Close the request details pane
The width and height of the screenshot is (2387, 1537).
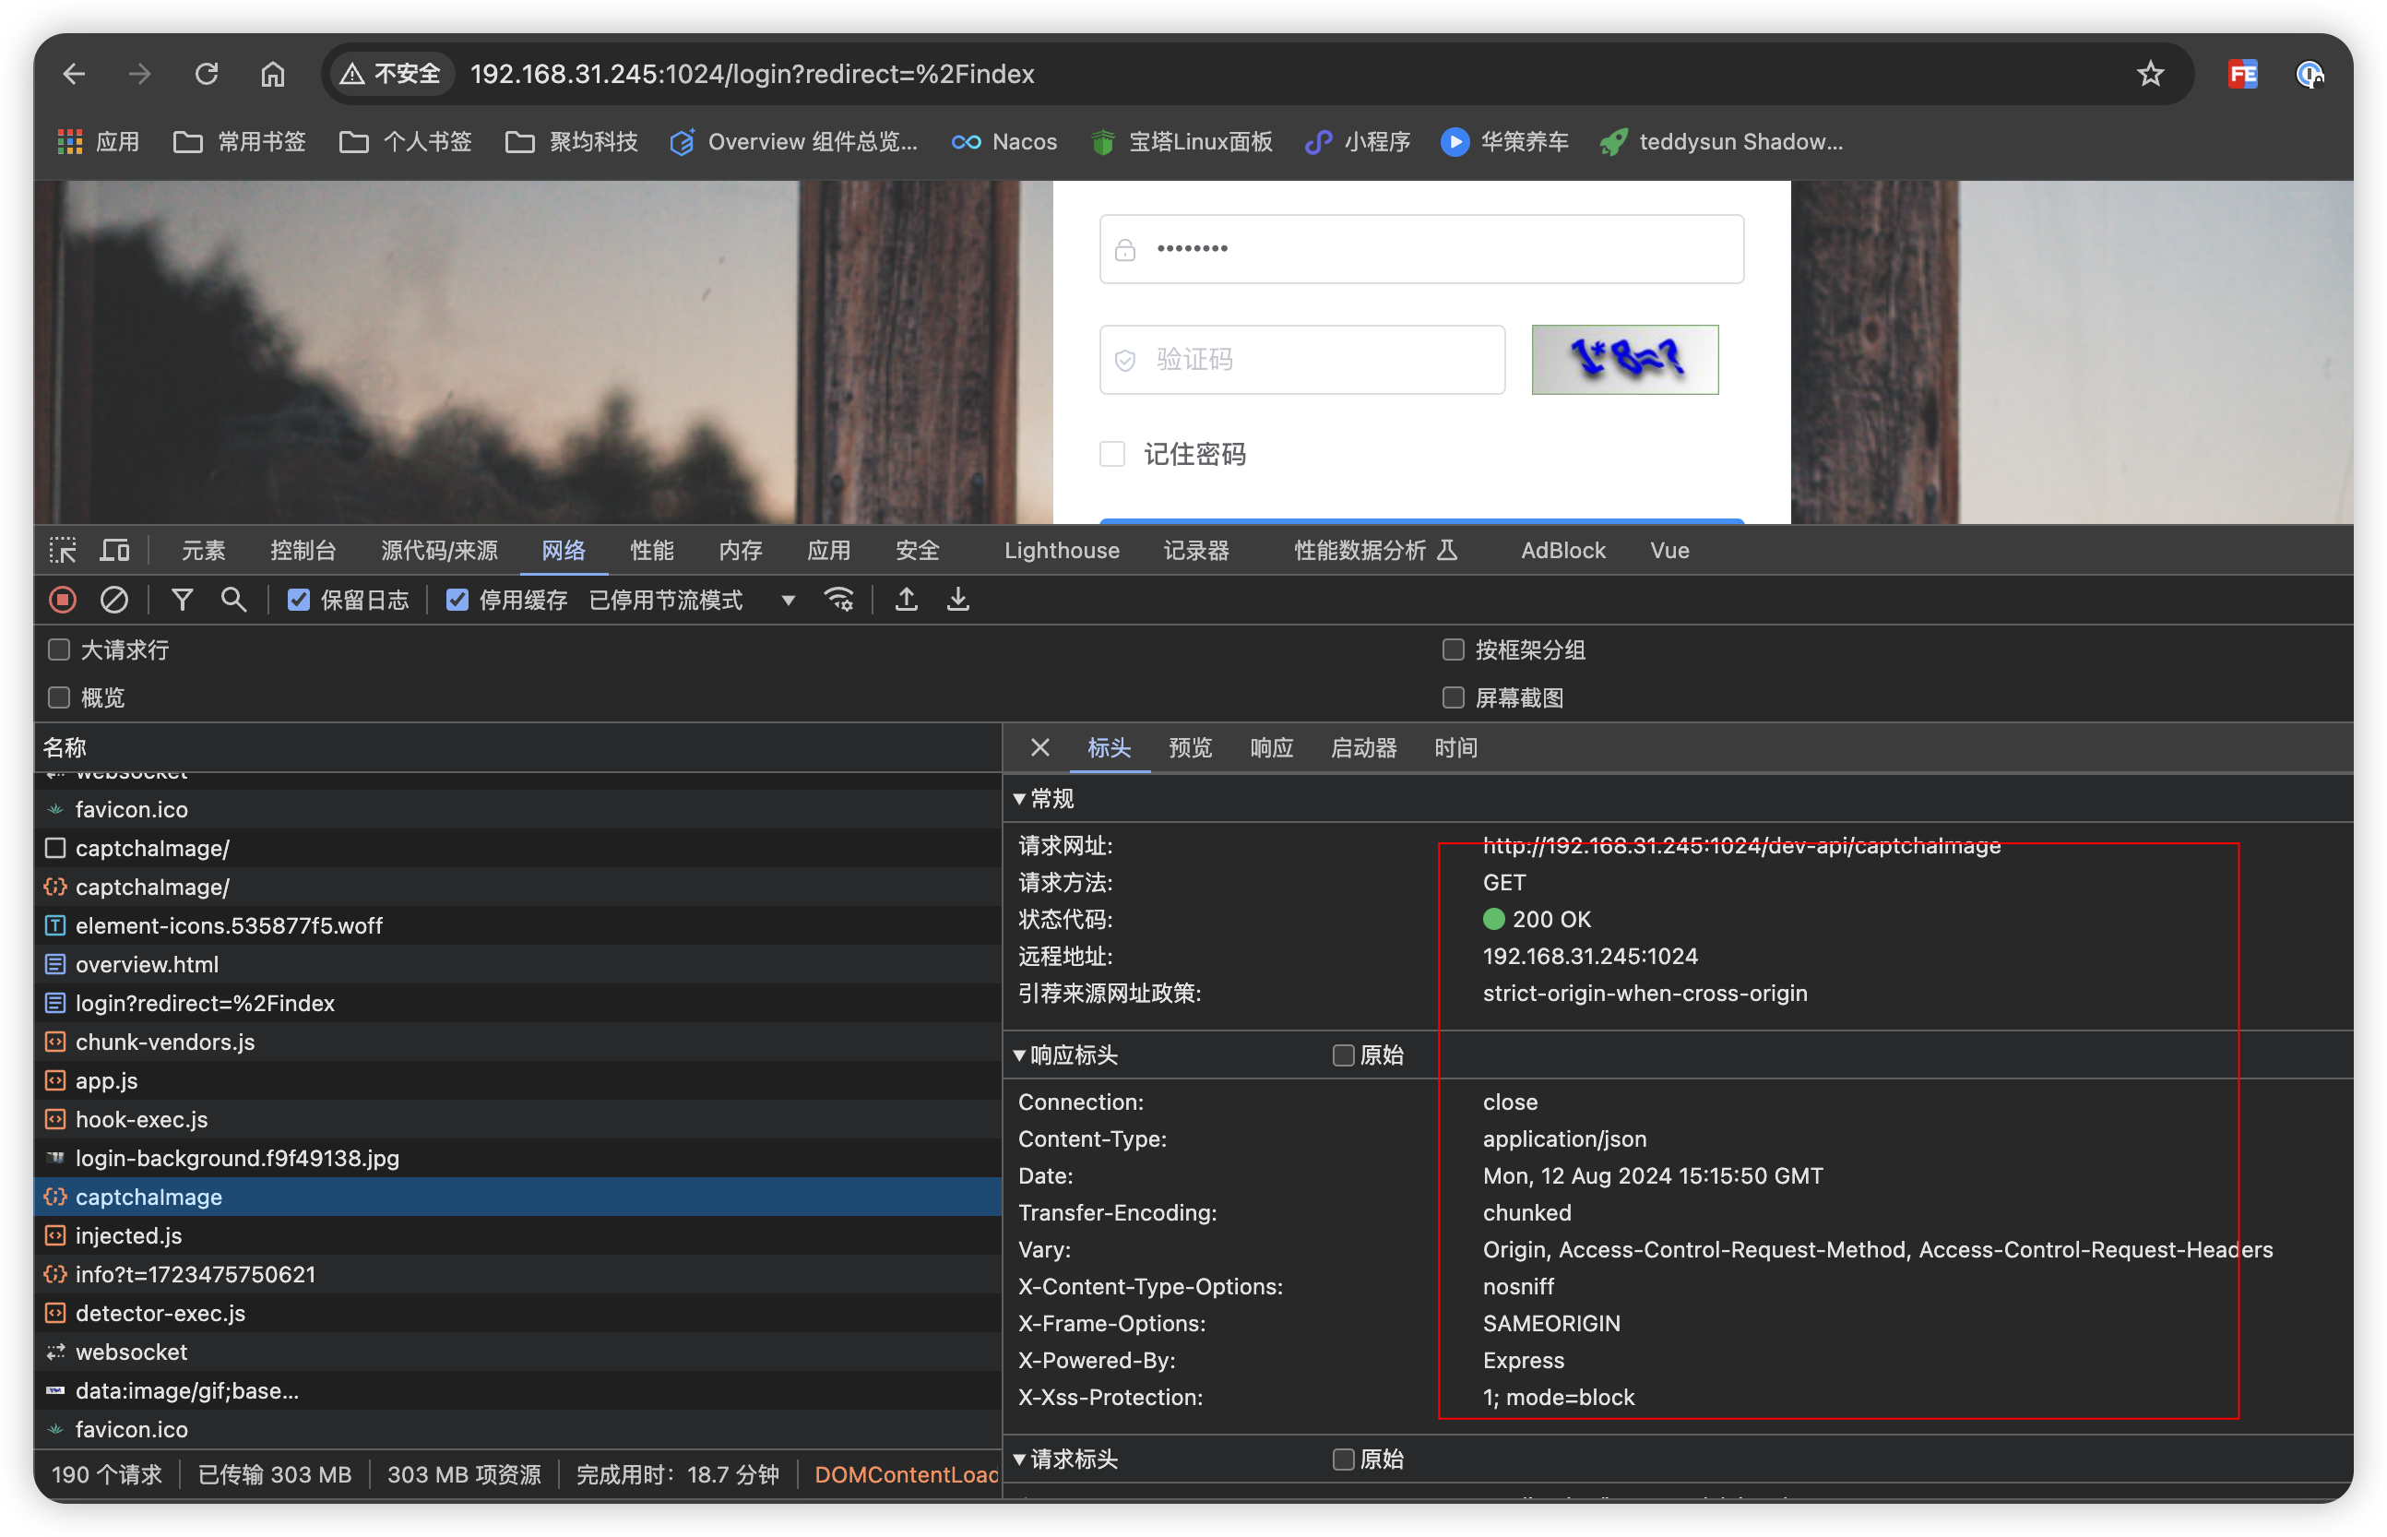(x=1039, y=747)
